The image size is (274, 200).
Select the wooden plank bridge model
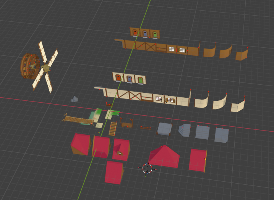click(78, 120)
